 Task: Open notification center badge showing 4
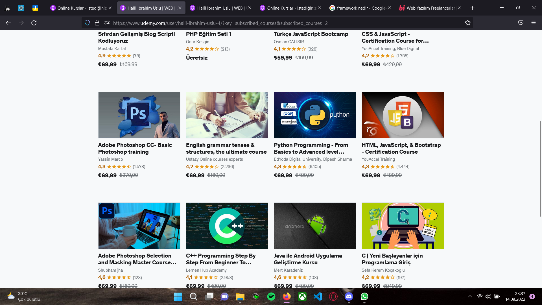(532, 297)
